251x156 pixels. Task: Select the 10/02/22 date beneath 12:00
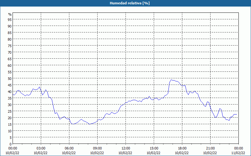pos(125,153)
